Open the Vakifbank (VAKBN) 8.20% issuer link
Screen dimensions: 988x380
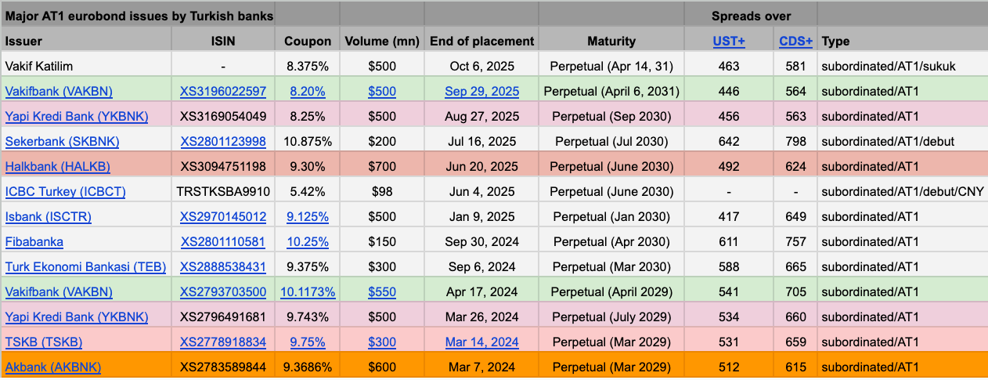coord(59,92)
